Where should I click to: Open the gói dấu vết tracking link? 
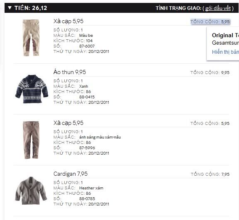tap(218, 8)
